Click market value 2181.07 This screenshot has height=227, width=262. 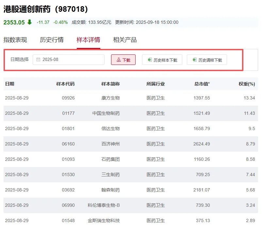tap(202, 190)
